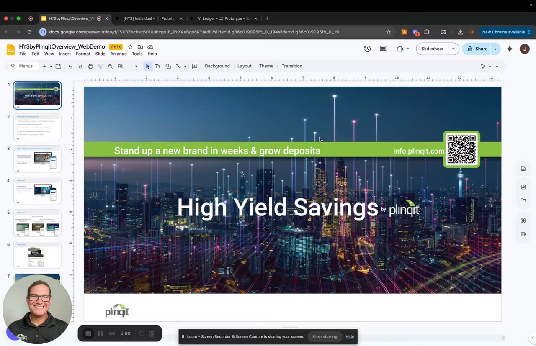The width and height of the screenshot is (536, 346).
Task: Select slide 3 thumbnail in filmstrip
Action: point(37,159)
